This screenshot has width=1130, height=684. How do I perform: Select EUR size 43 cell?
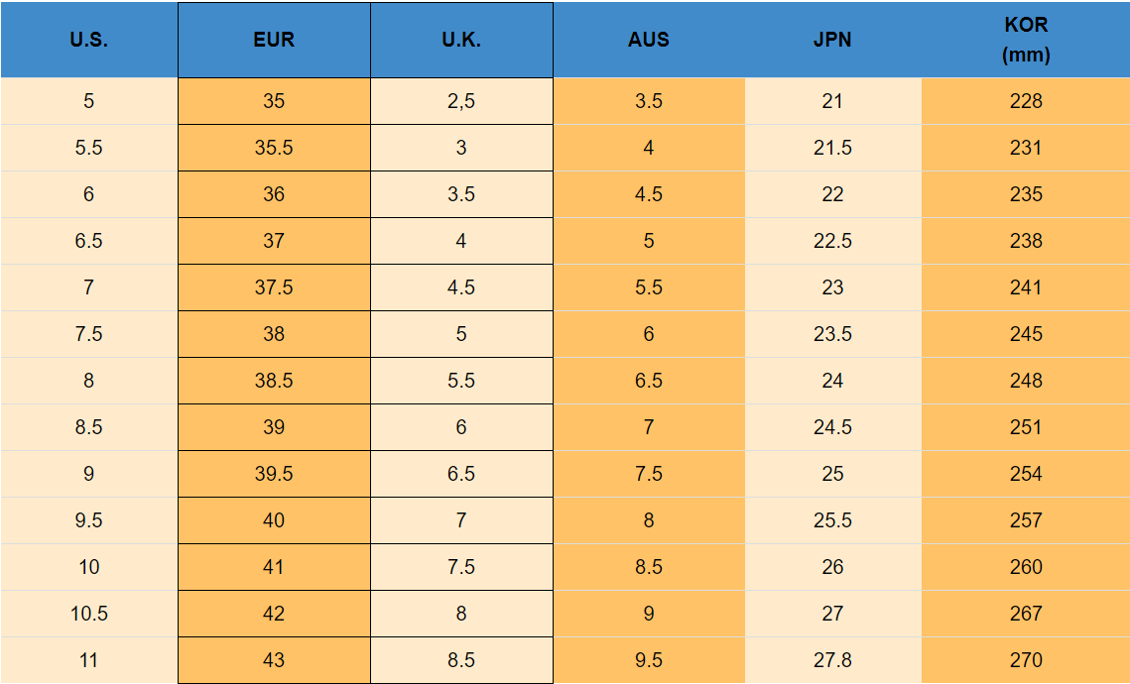274,660
